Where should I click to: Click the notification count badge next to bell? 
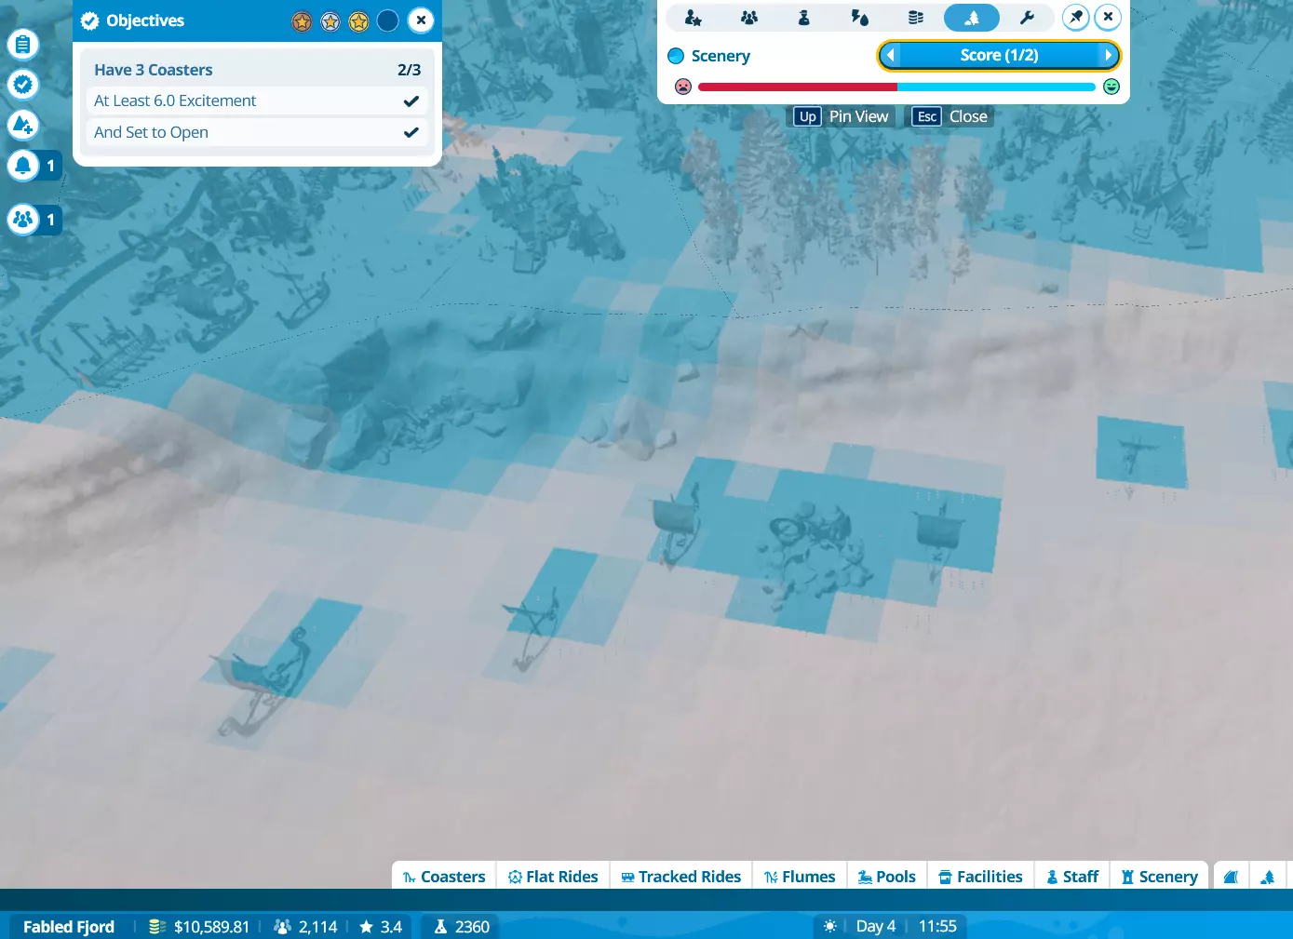pos(50,166)
